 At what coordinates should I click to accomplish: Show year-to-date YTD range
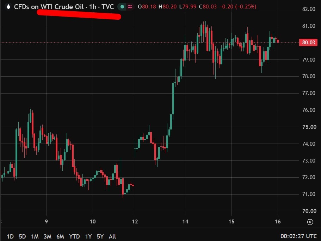coord(74,236)
